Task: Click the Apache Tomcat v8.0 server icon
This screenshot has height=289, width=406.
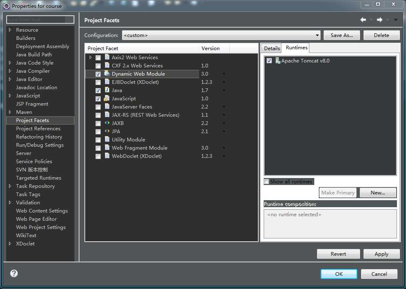Action: 278,60
